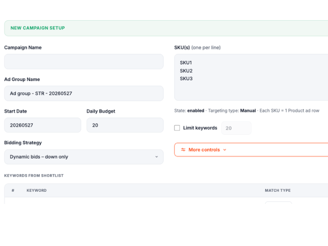Click the KEYWORDS FROM SHORTLIST heading
The height and width of the screenshot is (246, 328).
pos(34,176)
